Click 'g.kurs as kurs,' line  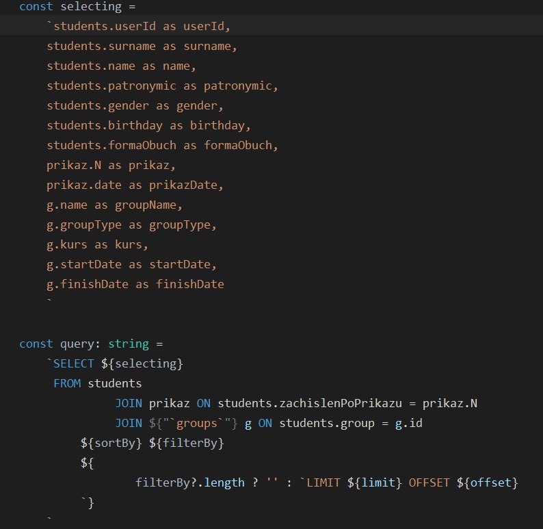pyautogui.click(x=98, y=244)
